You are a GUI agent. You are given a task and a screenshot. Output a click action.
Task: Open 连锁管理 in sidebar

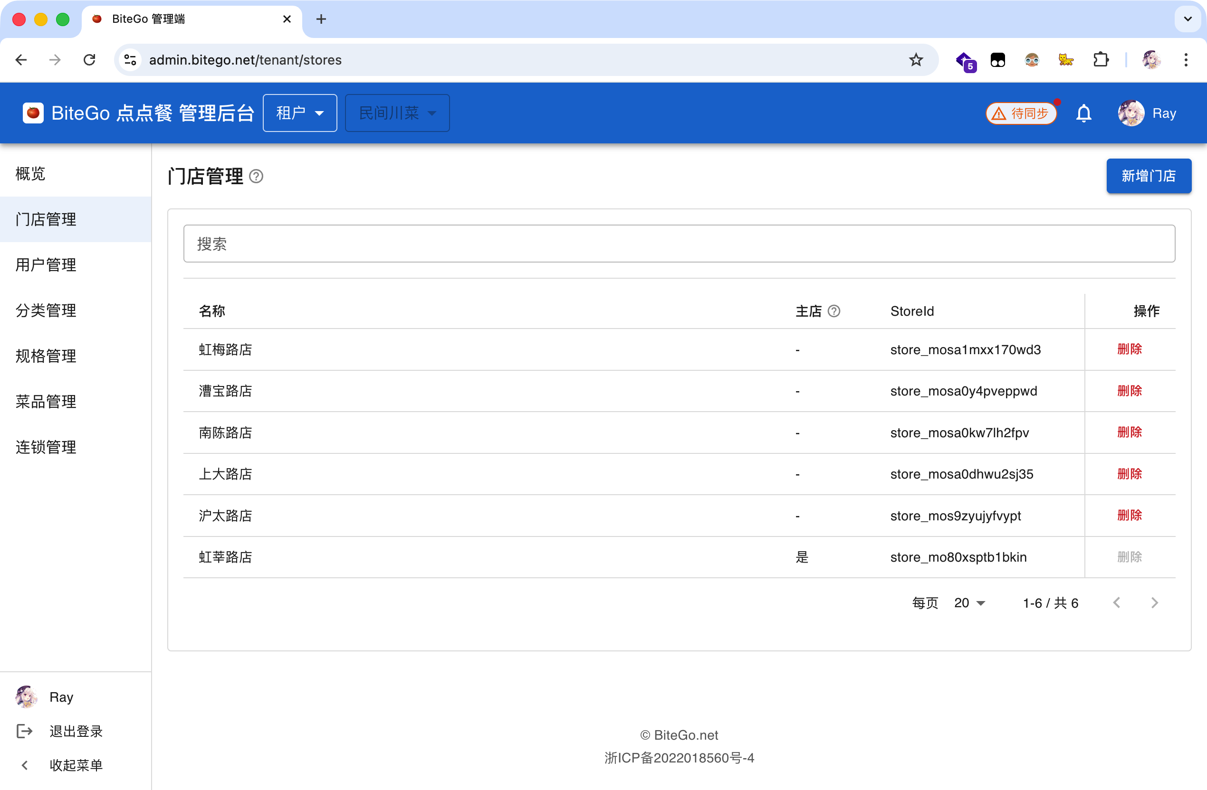tap(76, 447)
